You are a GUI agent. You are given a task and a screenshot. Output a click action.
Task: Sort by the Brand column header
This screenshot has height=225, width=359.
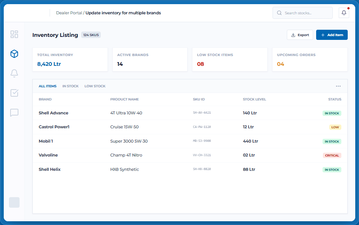pos(45,99)
